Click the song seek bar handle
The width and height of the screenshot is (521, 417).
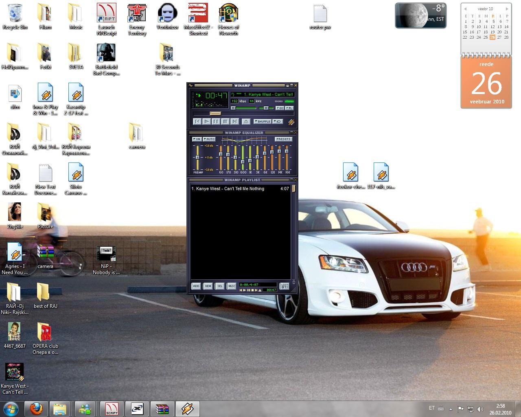click(215, 113)
